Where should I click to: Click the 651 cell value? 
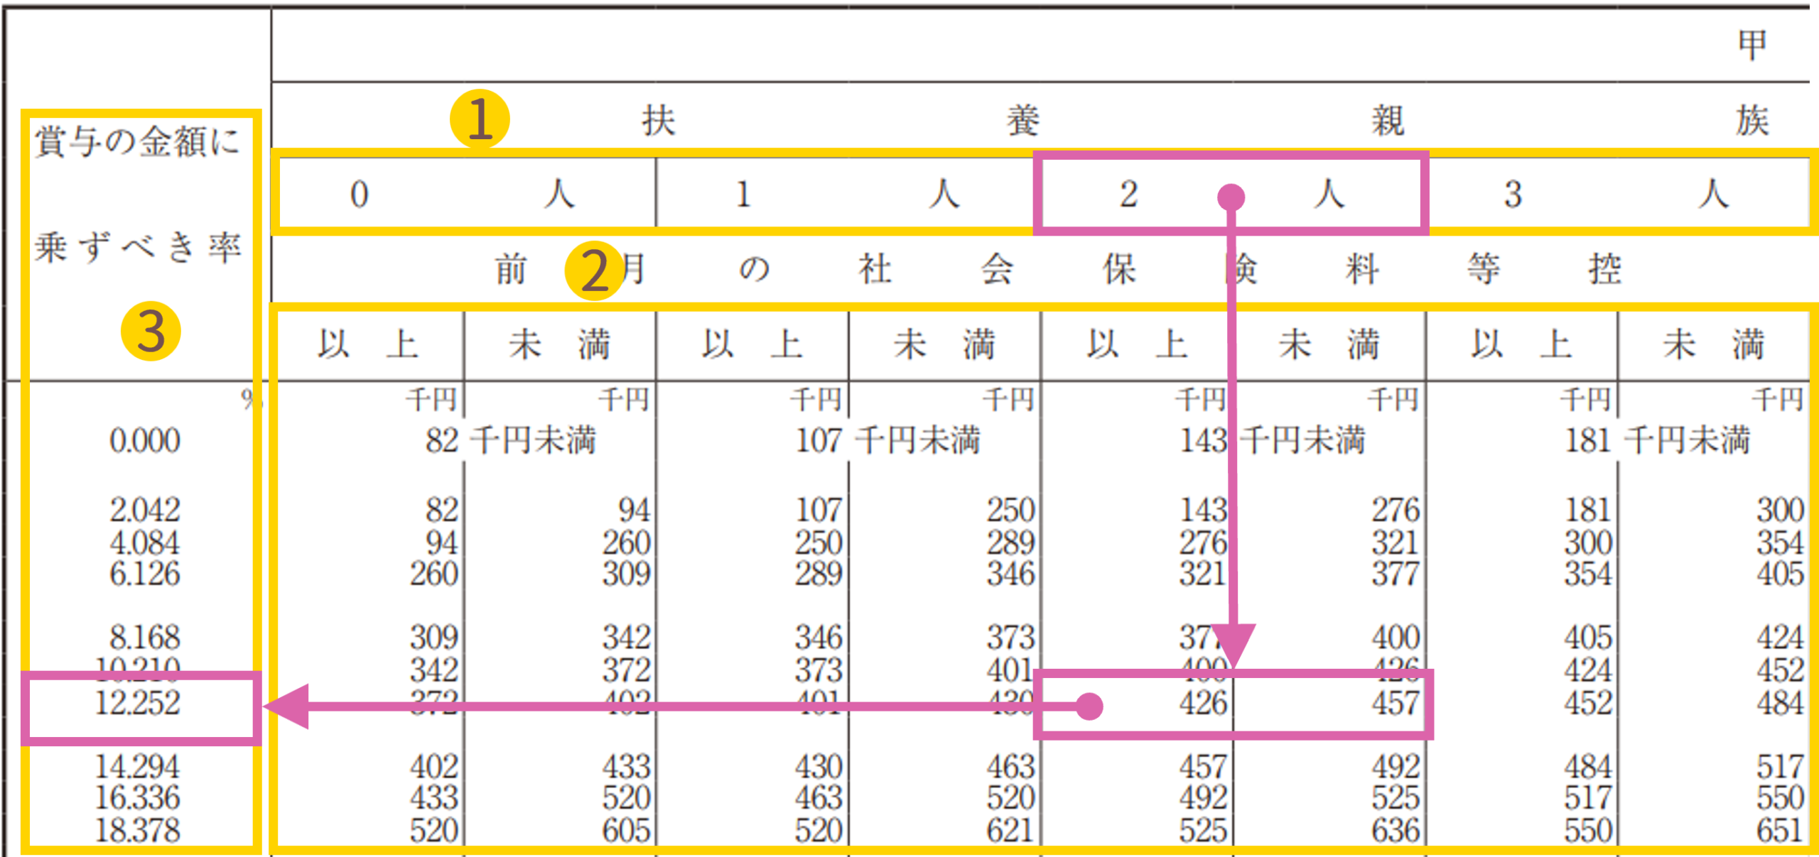(1781, 830)
